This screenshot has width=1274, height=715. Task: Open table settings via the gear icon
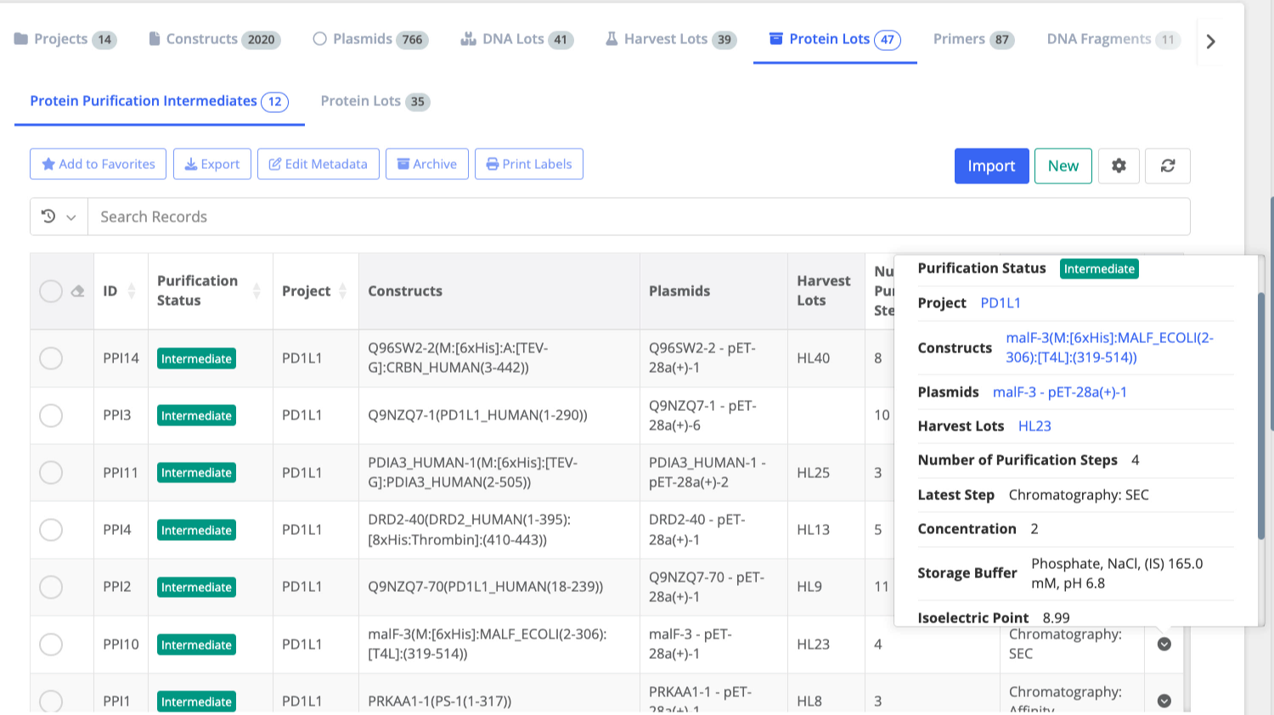(x=1119, y=166)
